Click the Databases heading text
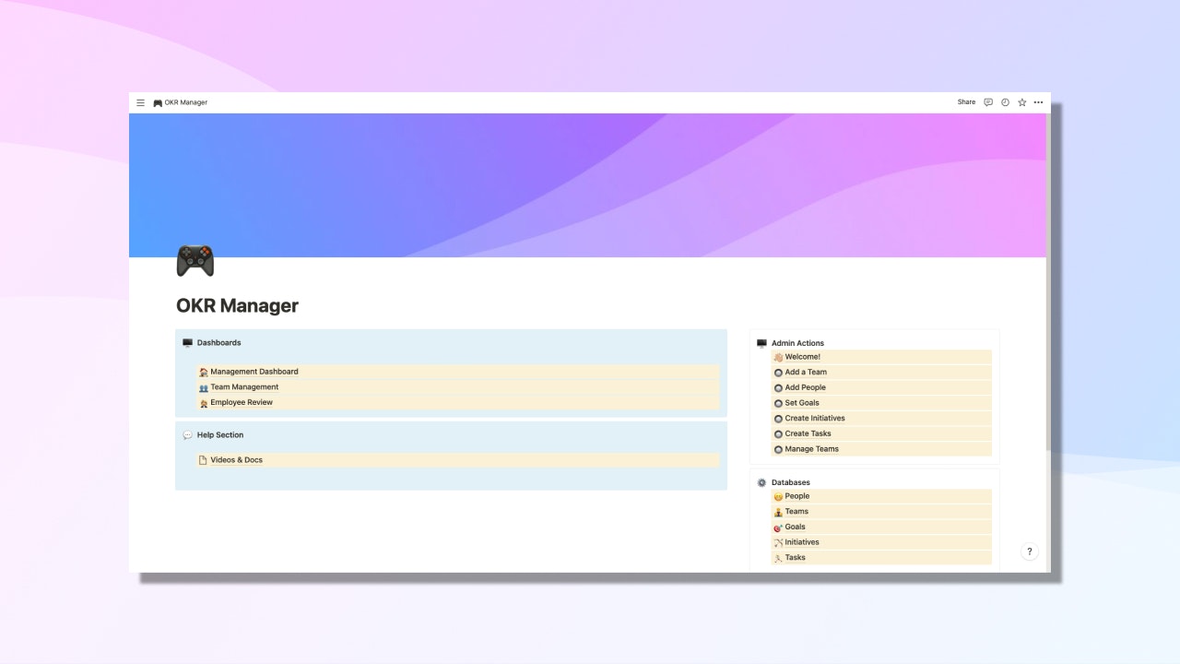1180x664 pixels. 791,482
